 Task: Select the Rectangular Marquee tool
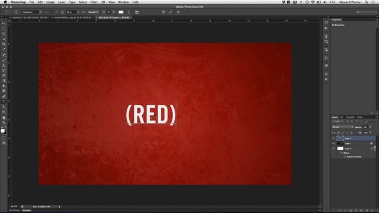(4, 28)
